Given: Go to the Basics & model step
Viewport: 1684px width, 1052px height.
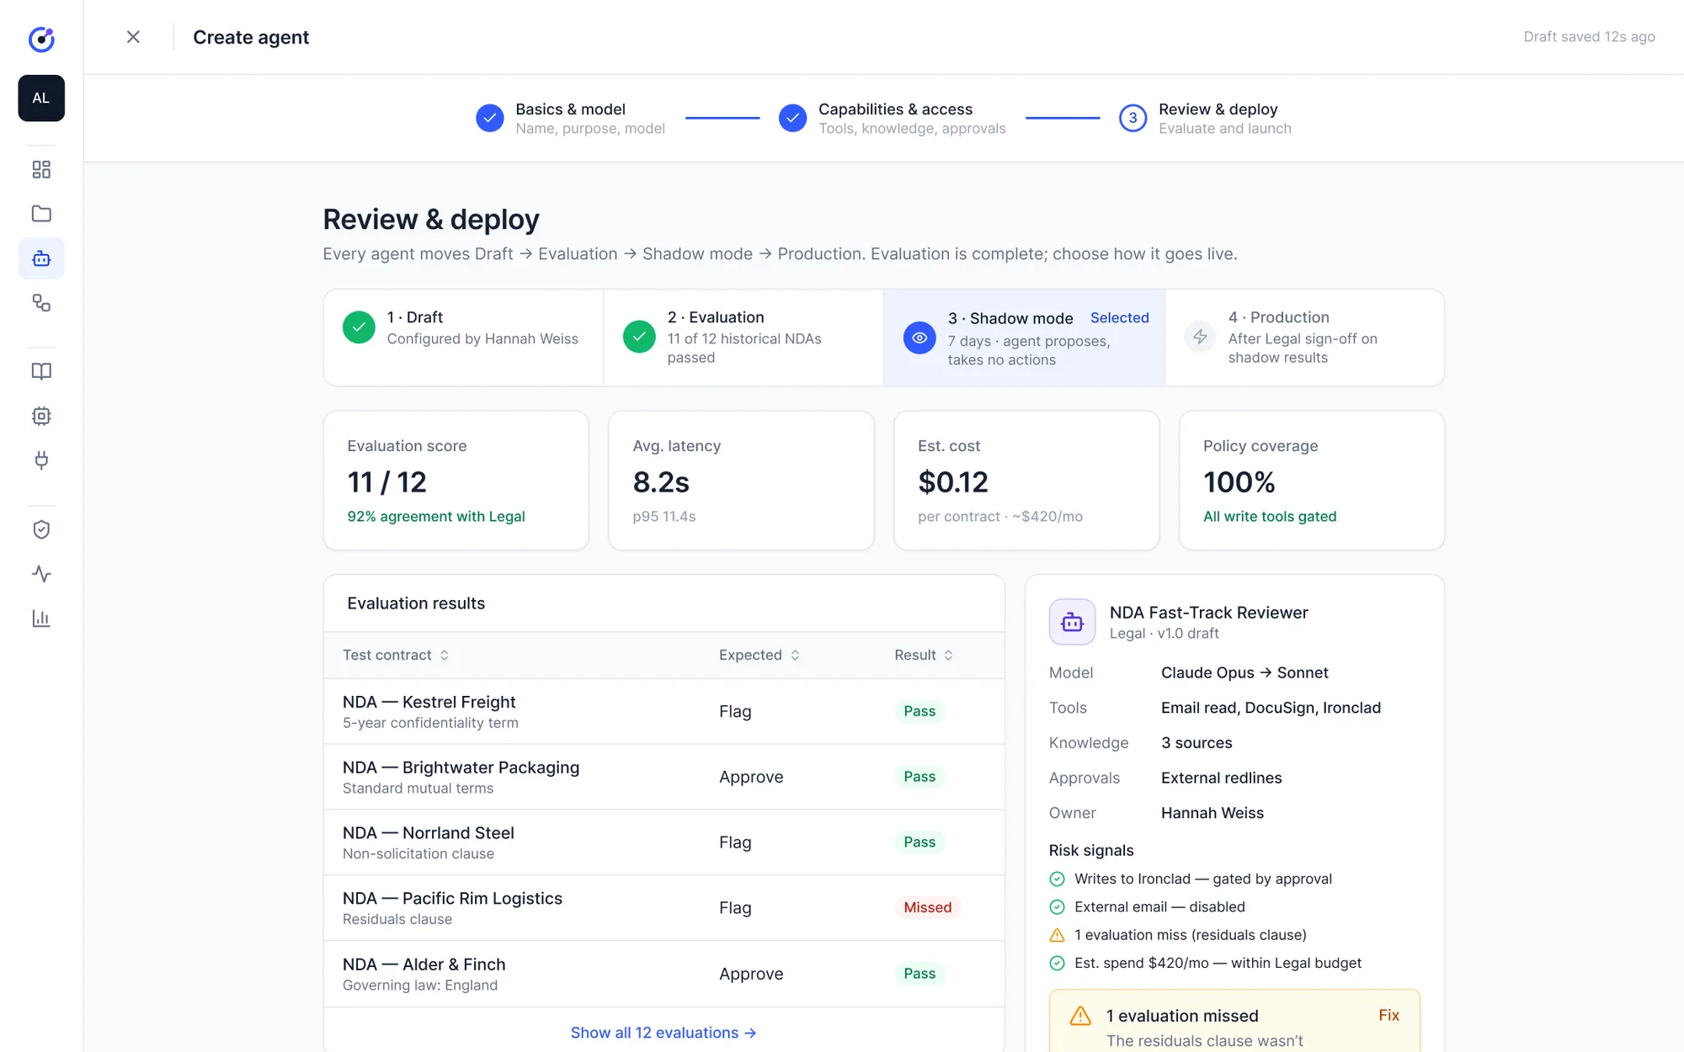Looking at the screenshot, I should [570, 118].
